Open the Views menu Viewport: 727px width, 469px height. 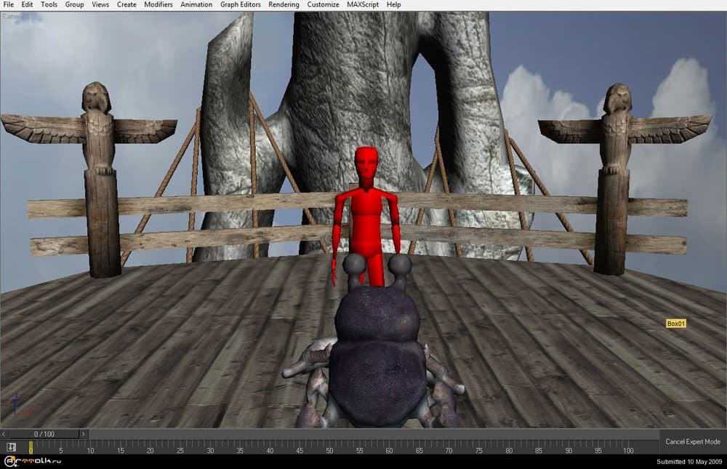100,4
